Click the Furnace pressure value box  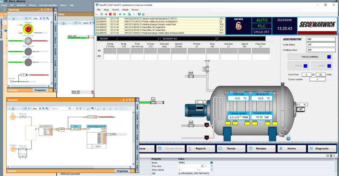coord(262,117)
